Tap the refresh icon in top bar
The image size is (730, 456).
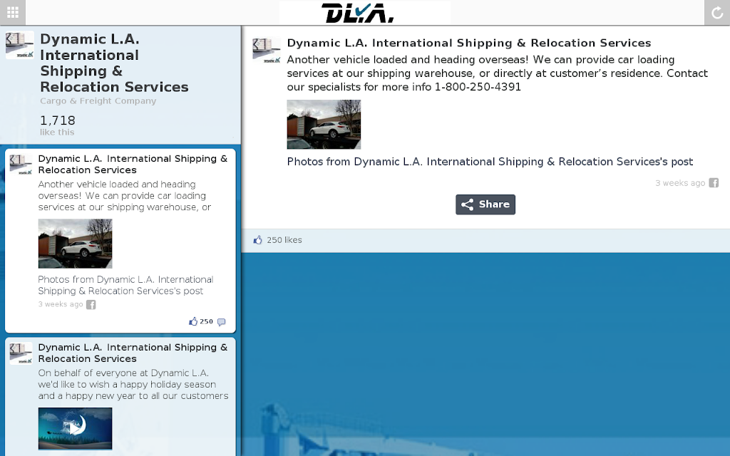[717, 12]
